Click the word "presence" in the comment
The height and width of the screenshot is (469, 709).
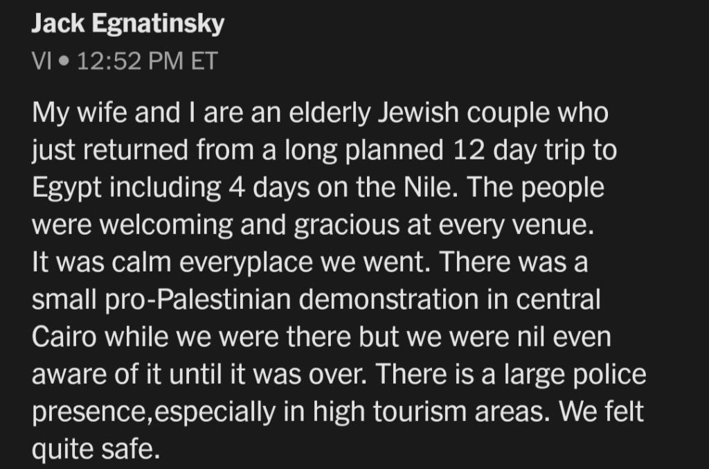click(x=89, y=413)
